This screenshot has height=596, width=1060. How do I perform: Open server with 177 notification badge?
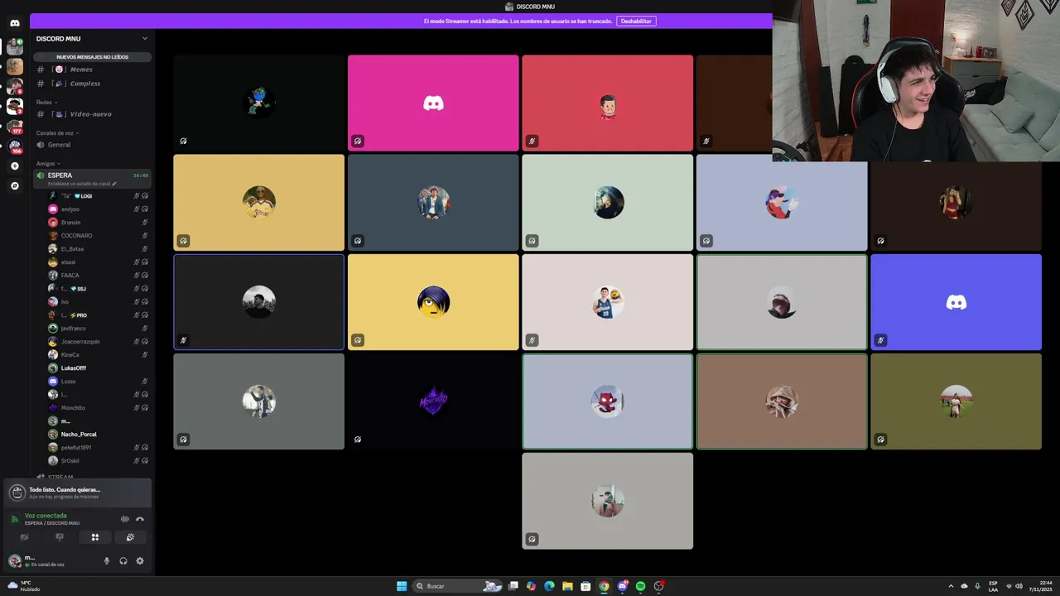[x=15, y=127]
